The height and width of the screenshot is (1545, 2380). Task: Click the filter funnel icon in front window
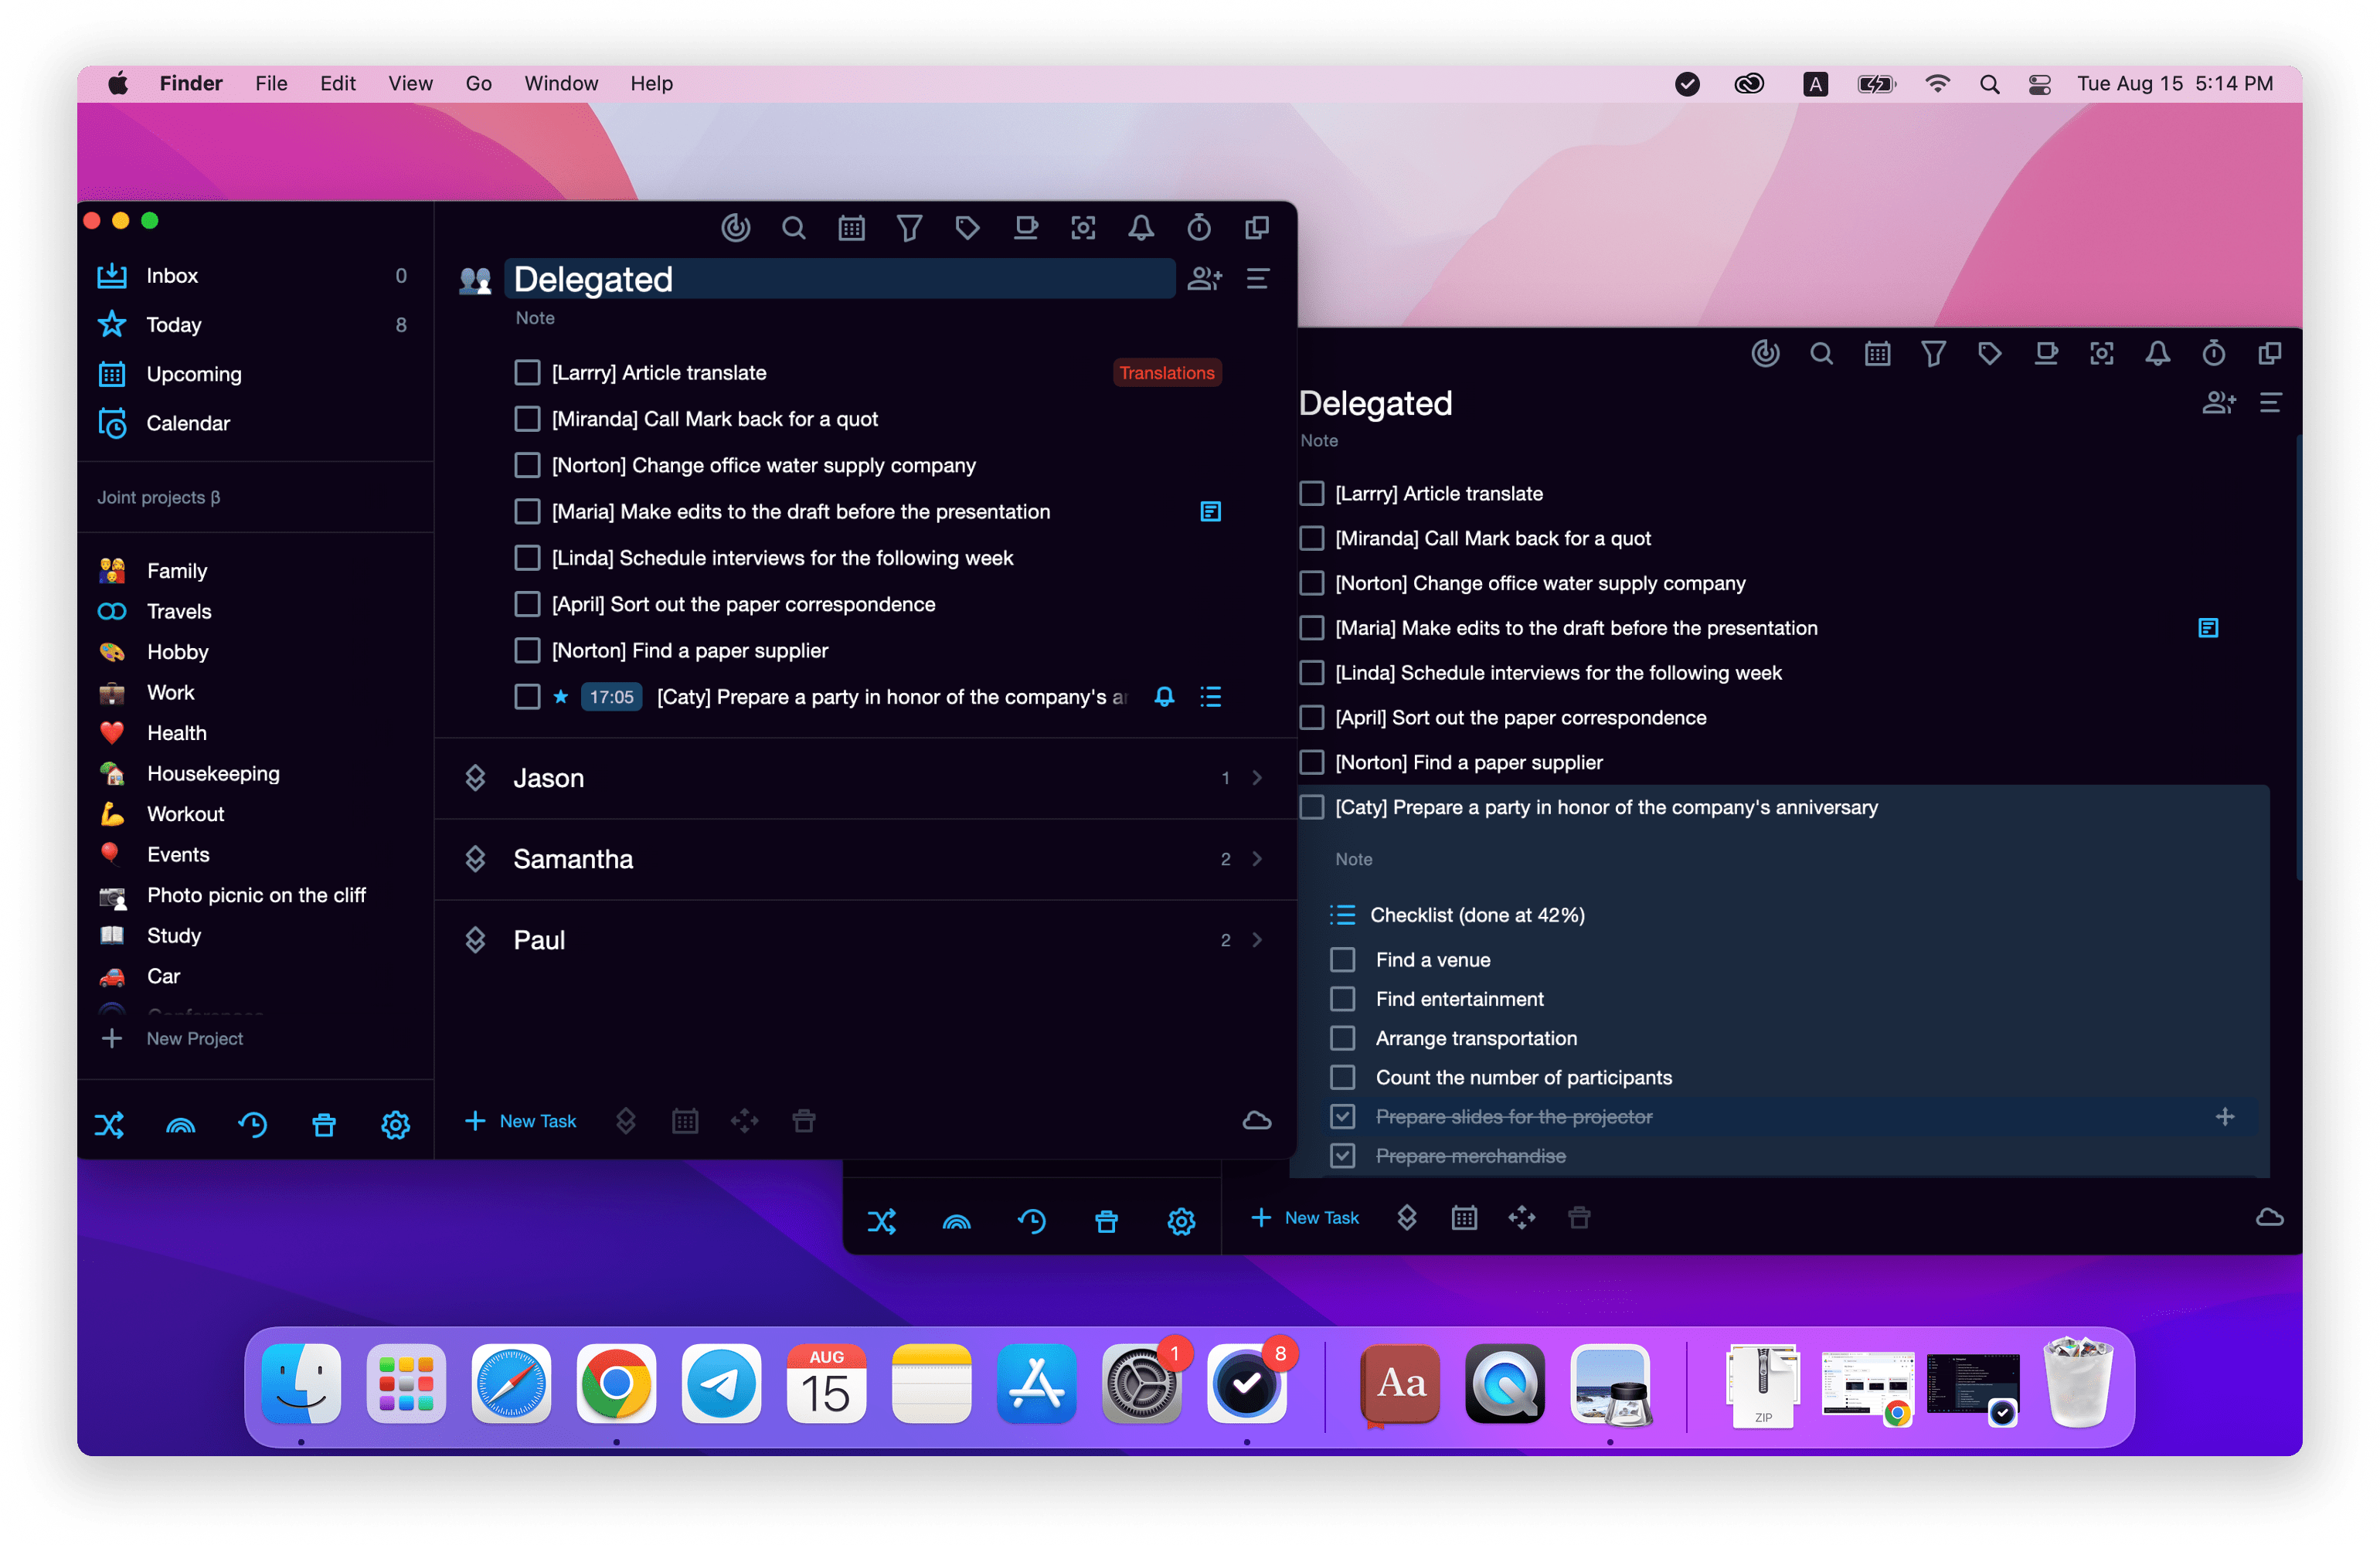pos(909,228)
